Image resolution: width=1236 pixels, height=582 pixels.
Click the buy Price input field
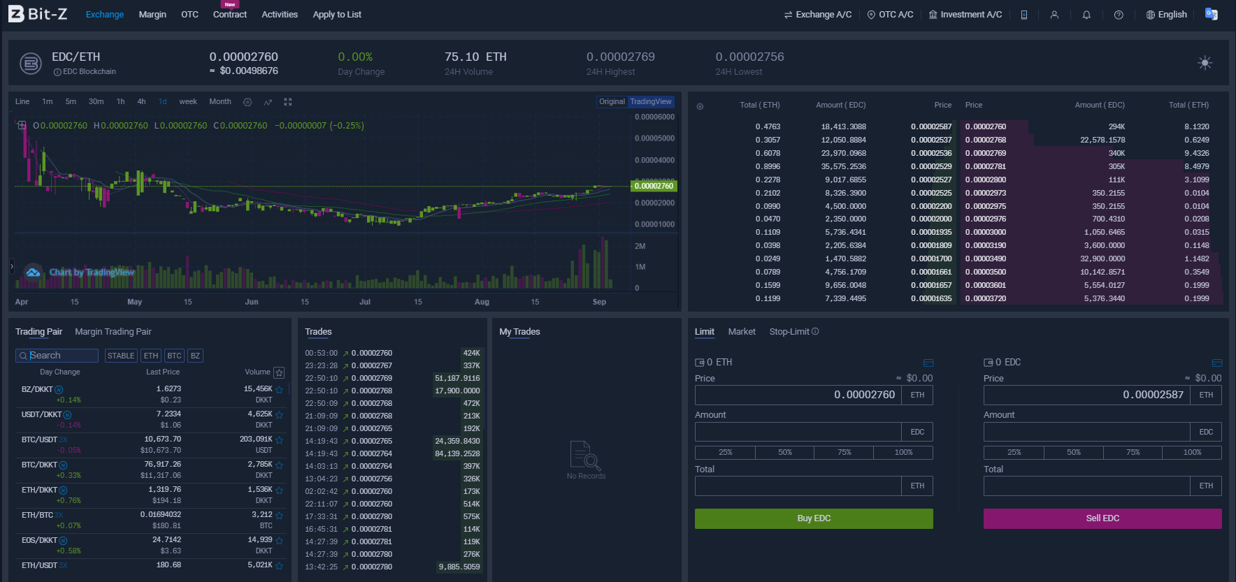(798, 395)
